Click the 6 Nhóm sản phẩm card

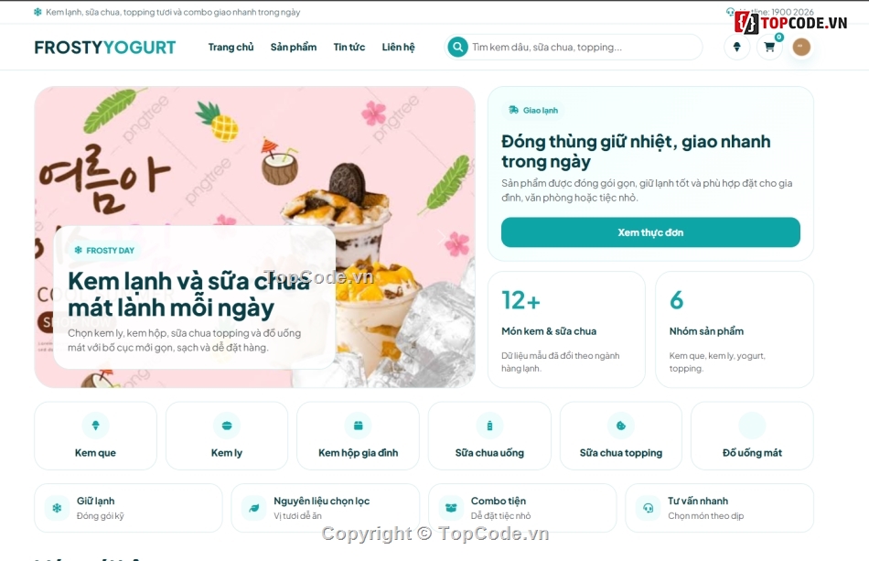(735, 329)
